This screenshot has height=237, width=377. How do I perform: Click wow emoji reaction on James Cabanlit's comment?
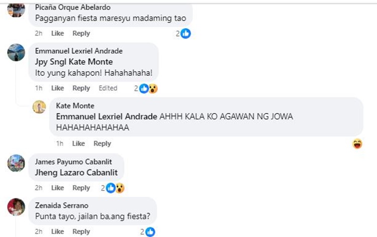click(x=120, y=188)
